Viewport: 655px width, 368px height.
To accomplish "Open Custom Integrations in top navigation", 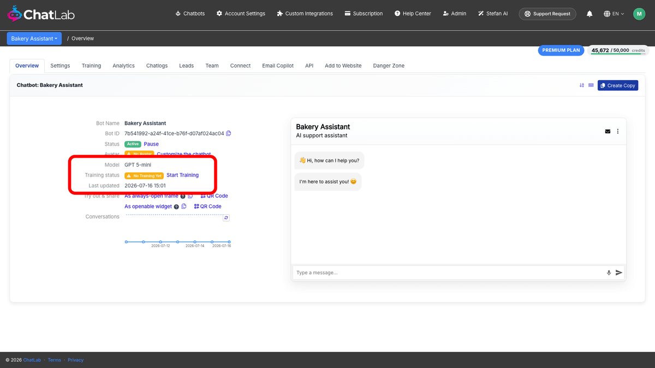I will click(305, 14).
